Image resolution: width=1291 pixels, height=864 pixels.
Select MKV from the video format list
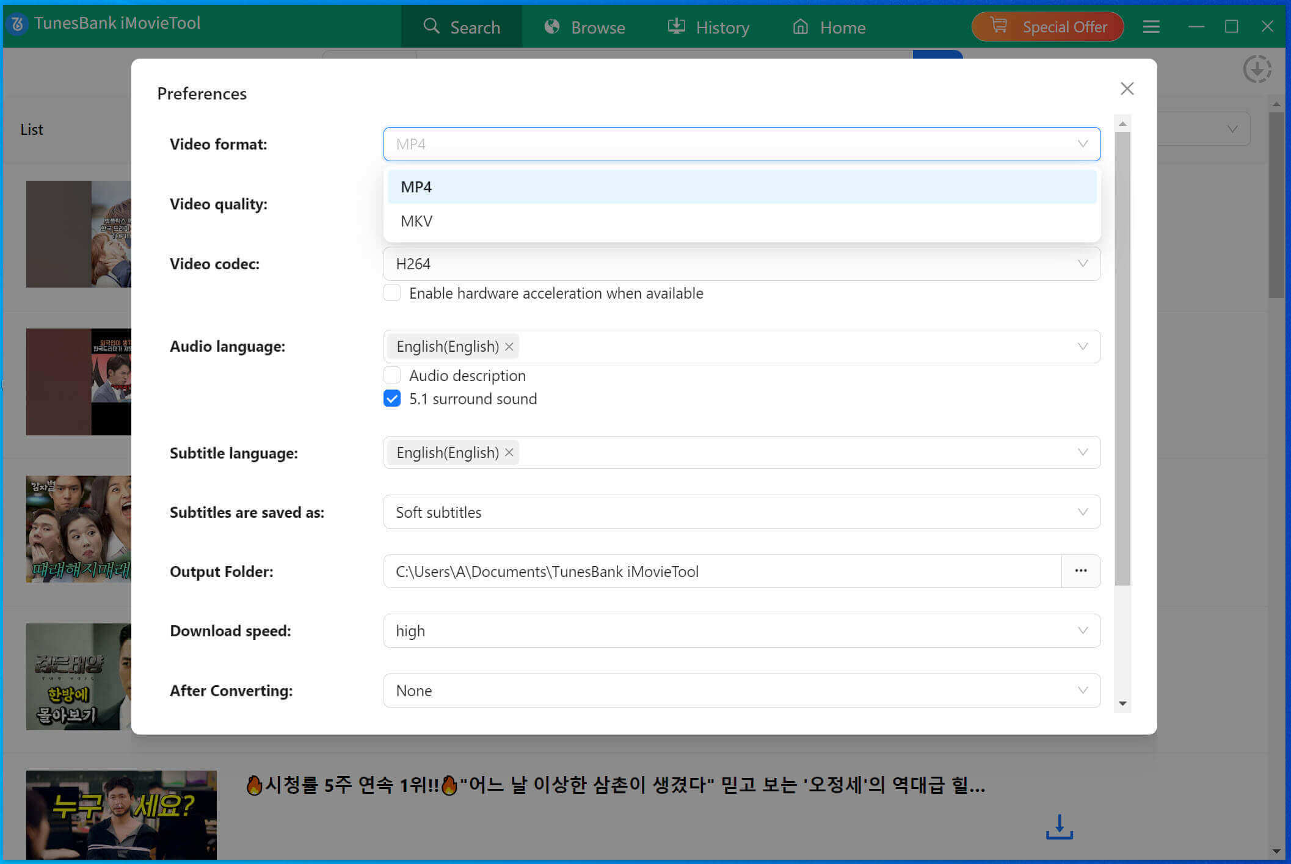[x=416, y=221]
